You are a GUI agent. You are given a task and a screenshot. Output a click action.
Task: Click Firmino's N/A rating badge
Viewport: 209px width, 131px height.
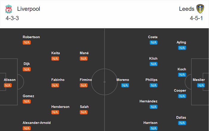pos(84,85)
